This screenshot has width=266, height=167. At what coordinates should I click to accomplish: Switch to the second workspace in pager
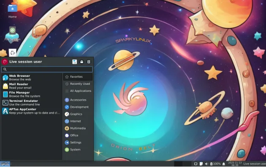pyautogui.click(x=187, y=164)
